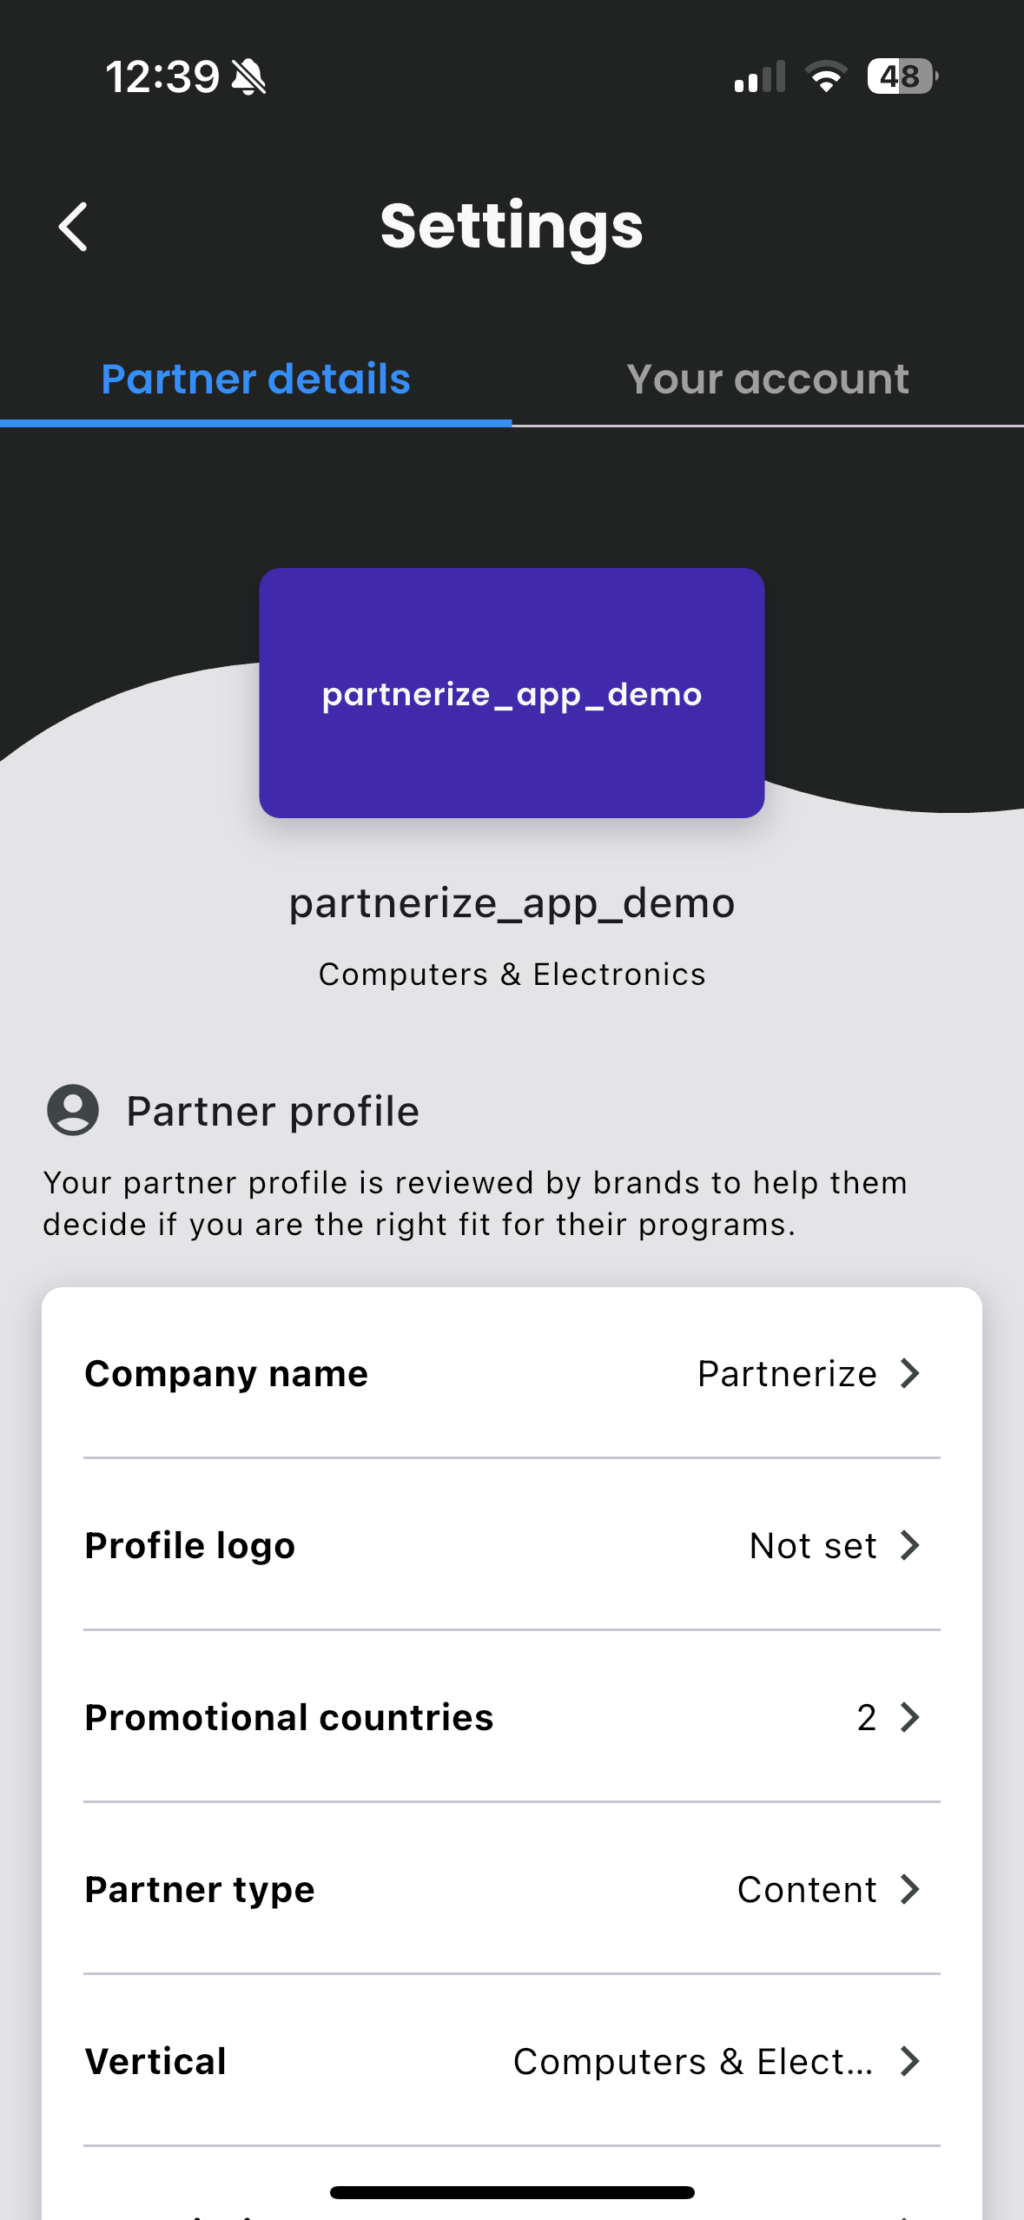Viewport: 1024px width, 2220px height.
Task: Tap the home indicator bar
Action: point(512,2192)
